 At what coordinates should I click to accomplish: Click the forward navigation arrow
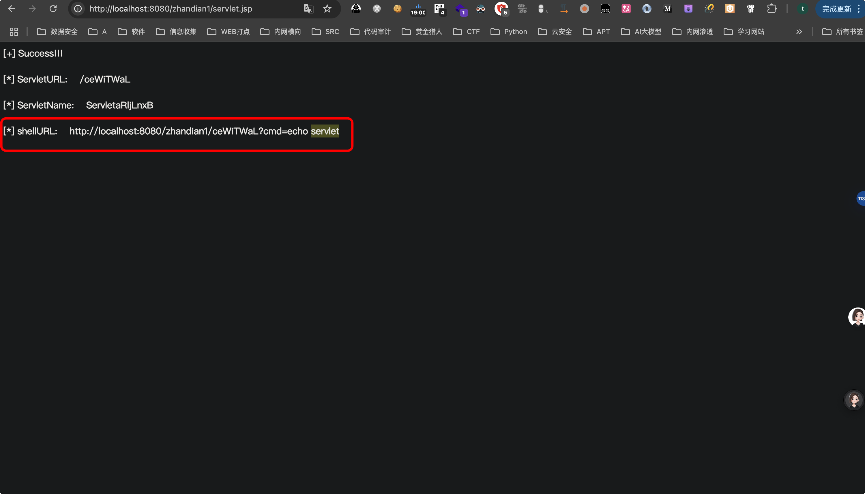(x=32, y=9)
